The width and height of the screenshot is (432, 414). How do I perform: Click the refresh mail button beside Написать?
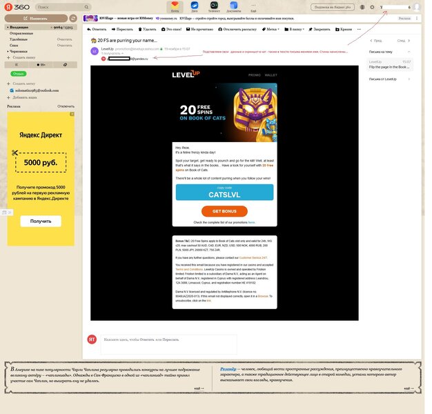pos(73,17)
